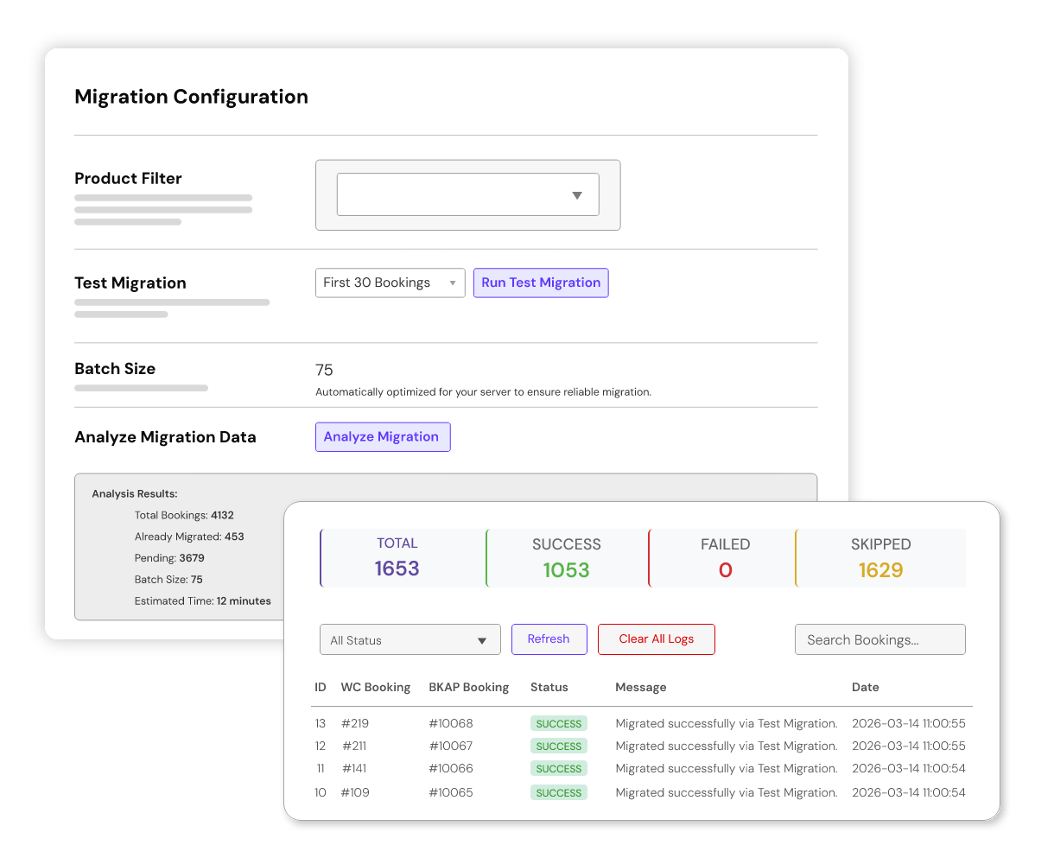Click the TOTAL 1653 stat card
Screen dimensions: 1054x864
(x=403, y=557)
